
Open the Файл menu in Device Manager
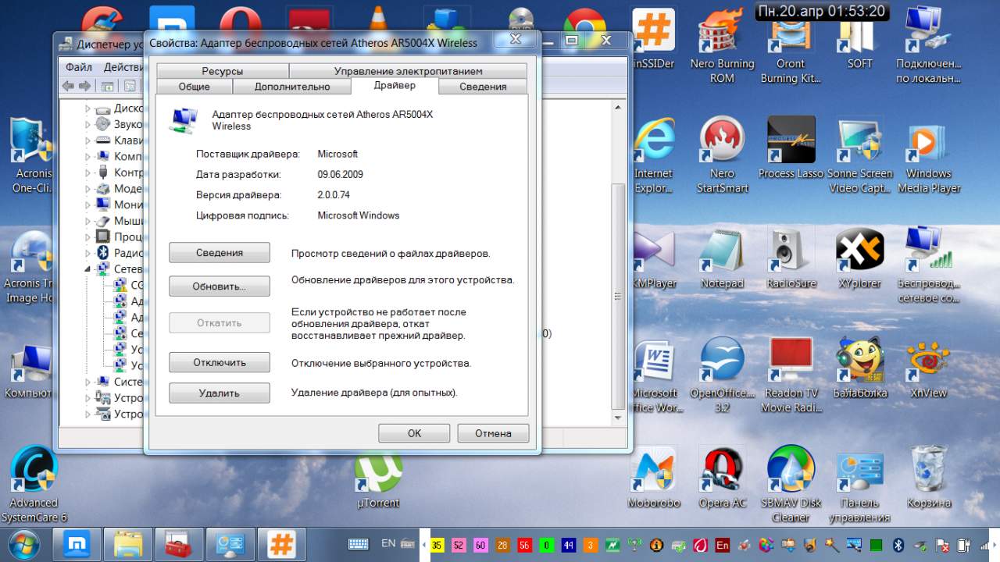point(79,67)
